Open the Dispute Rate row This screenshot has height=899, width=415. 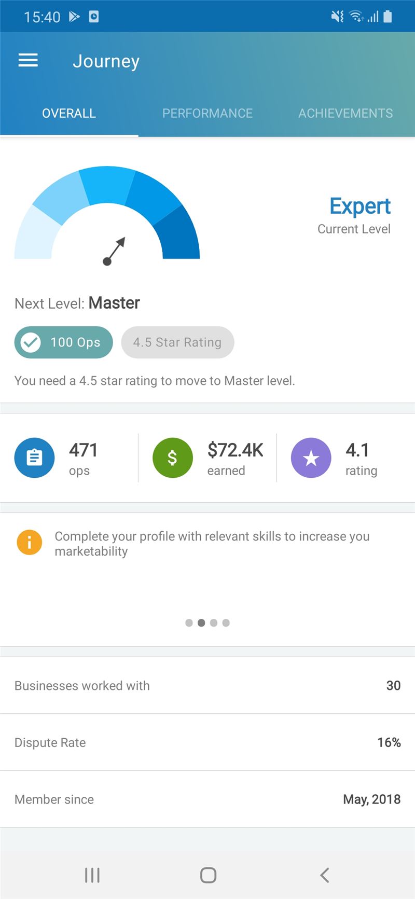pyautogui.click(x=208, y=742)
